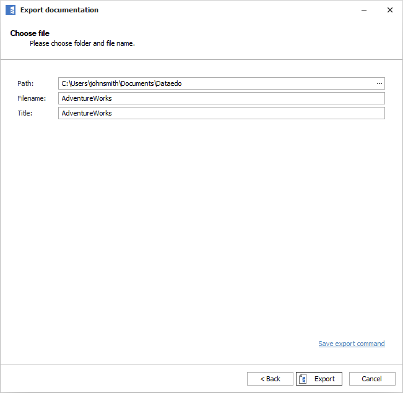Minimize the Export documentation window
Image resolution: width=403 pixels, height=393 pixels.
pyautogui.click(x=361, y=10)
